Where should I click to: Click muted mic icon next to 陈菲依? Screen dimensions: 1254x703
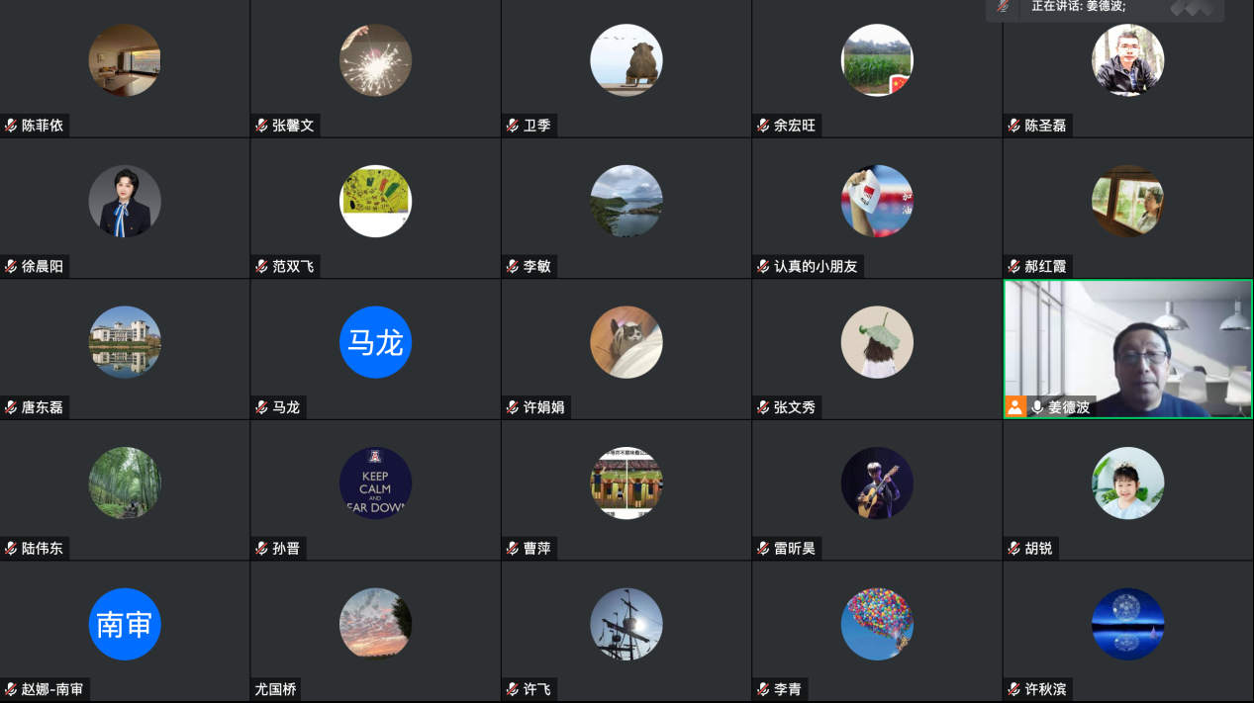[x=11, y=126]
